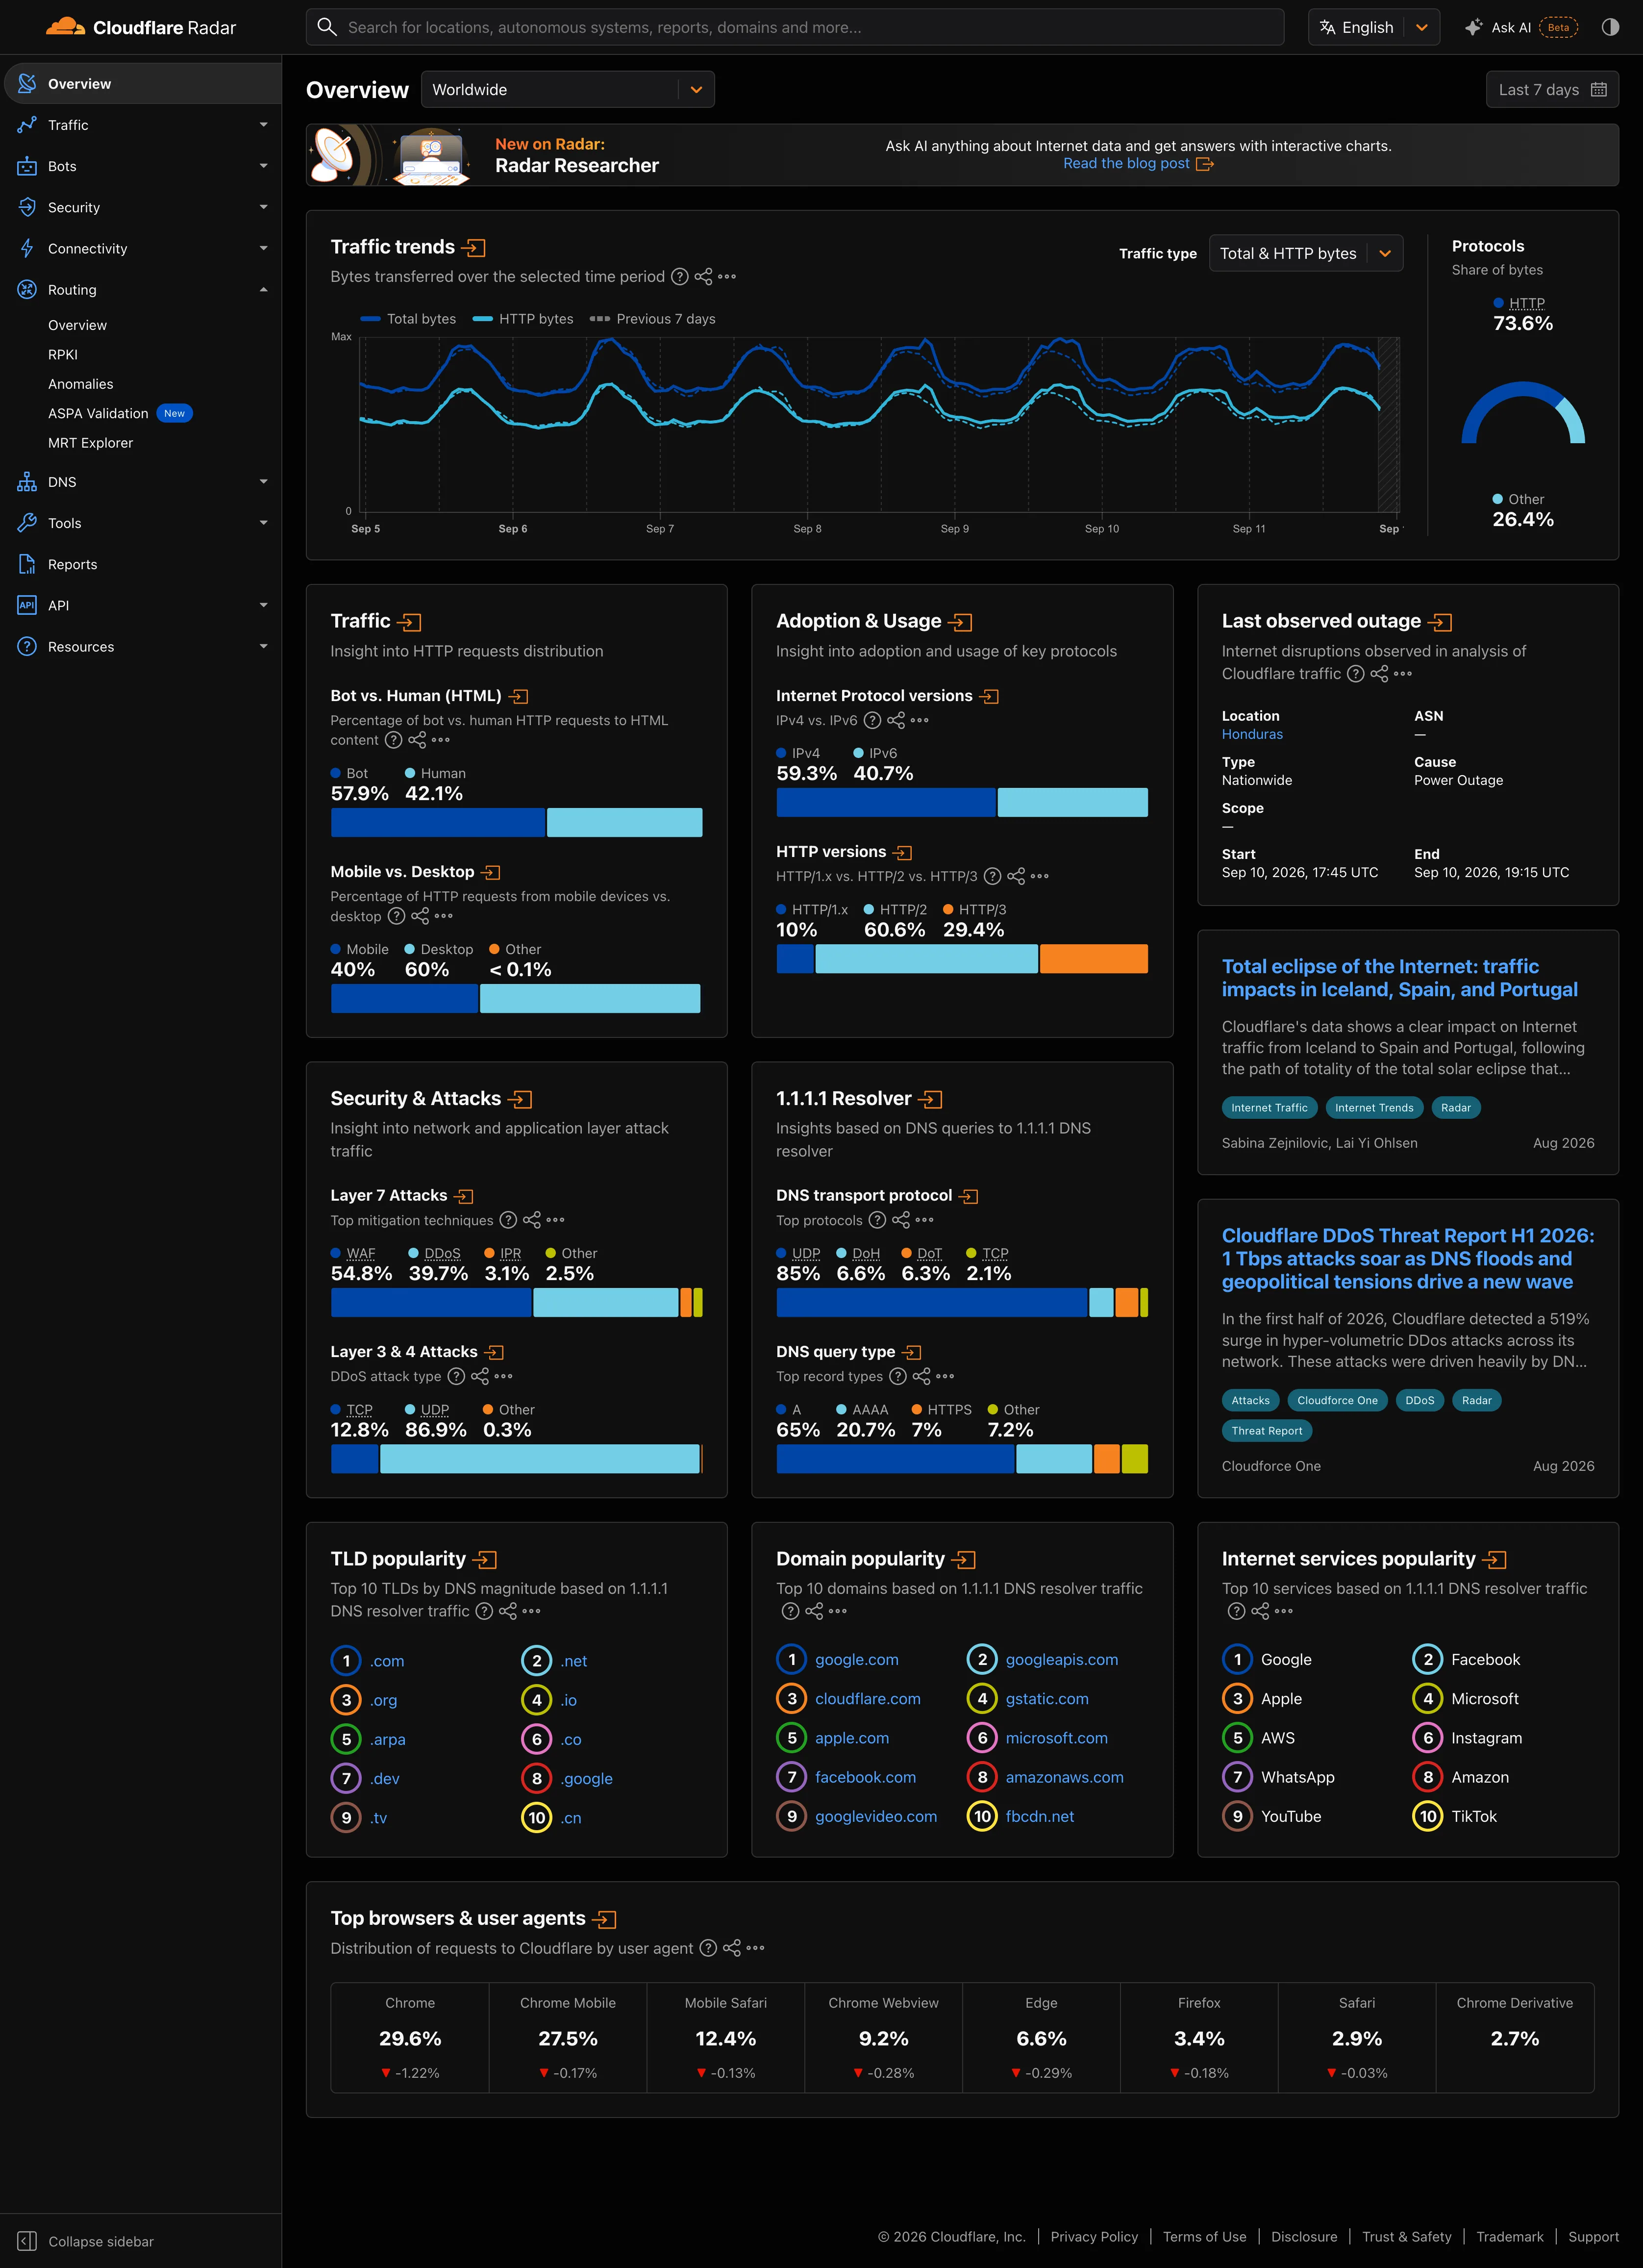Show help for Internet services popularity
Image resolution: width=1643 pixels, height=2268 pixels.
coord(1236,1611)
